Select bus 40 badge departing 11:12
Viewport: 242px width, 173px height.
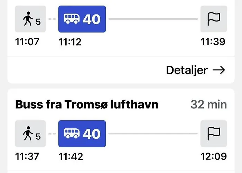click(x=82, y=19)
